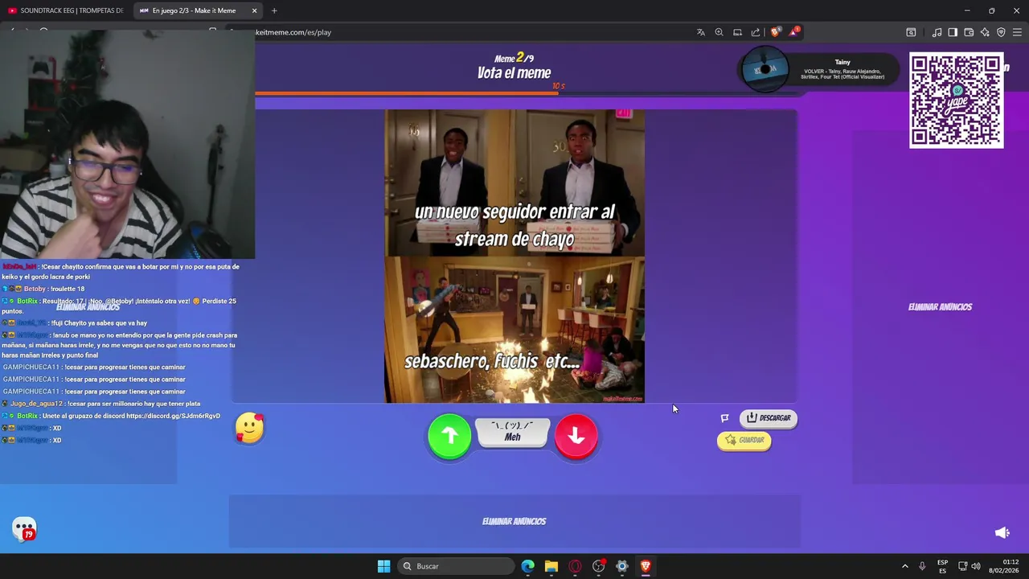Click the music player album disc
The height and width of the screenshot is (579, 1029).
(x=765, y=69)
